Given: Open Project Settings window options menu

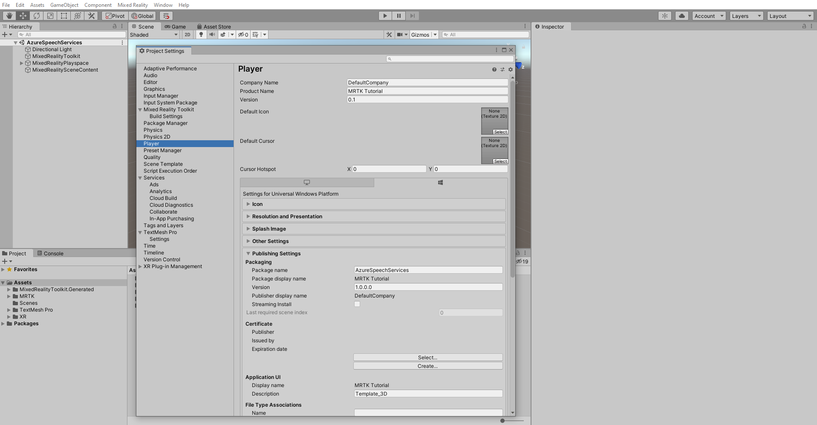Looking at the screenshot, I should pyautogui.click(x=497, y=50).
